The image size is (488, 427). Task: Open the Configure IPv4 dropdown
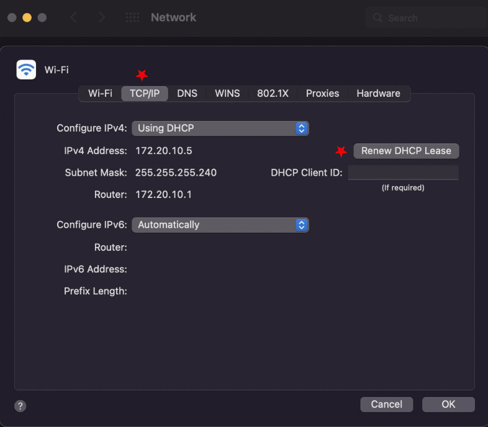click(x=220, y=128)
